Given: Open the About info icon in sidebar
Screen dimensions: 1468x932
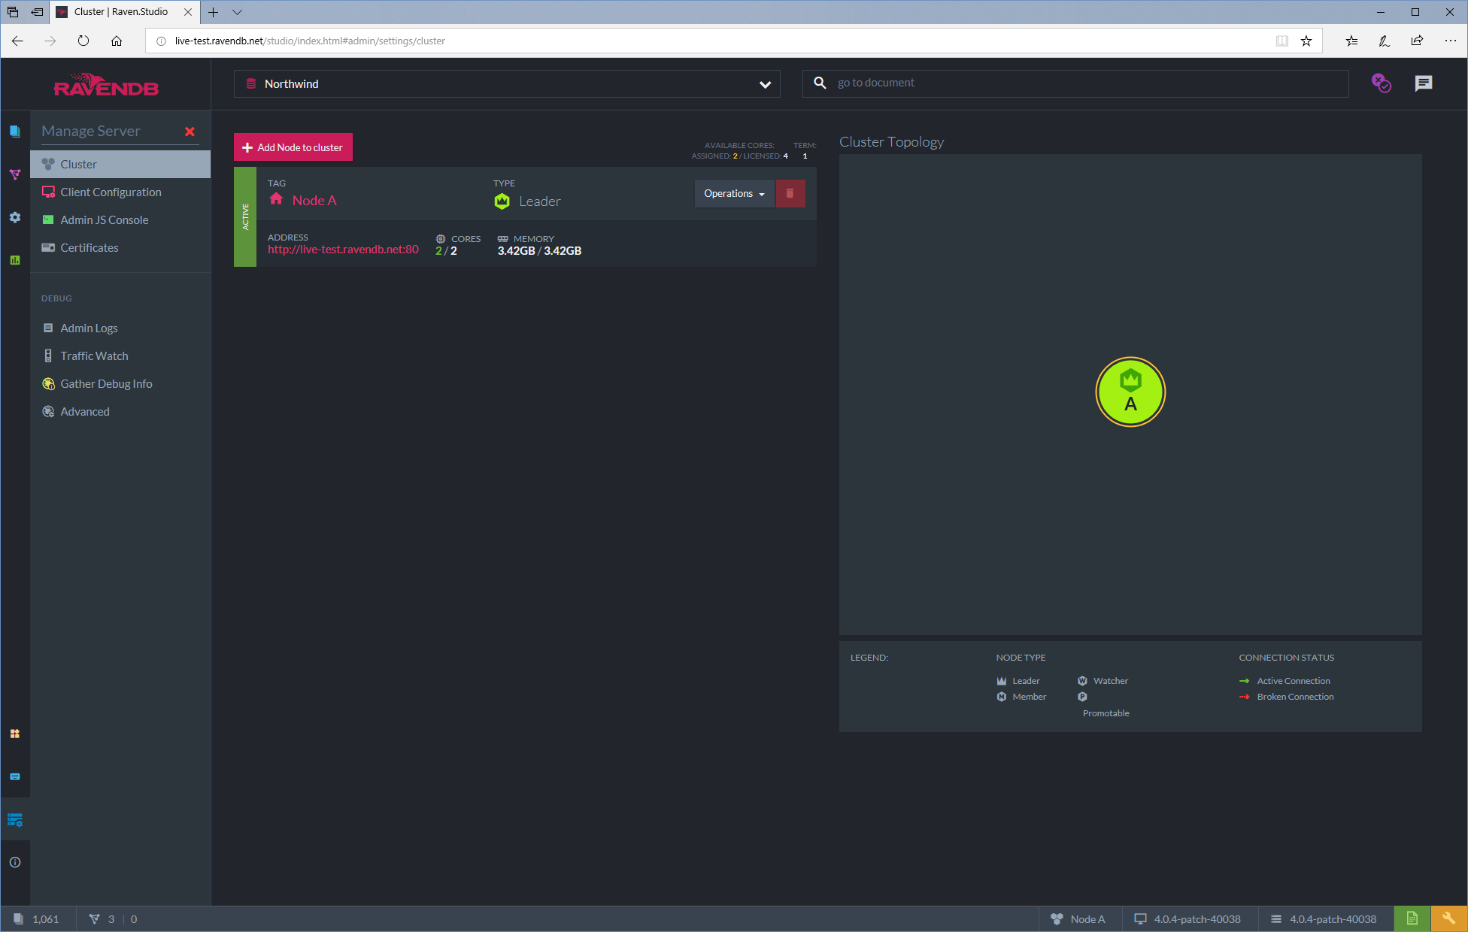Looking at the screenshot, I should tap(15, 862).
